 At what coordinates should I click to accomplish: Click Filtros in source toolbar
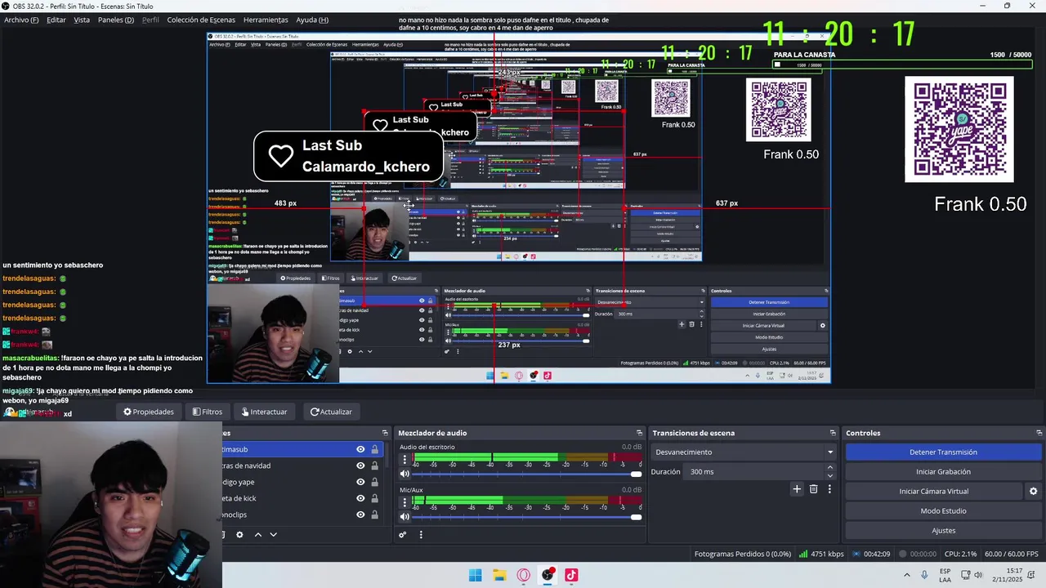207,412
